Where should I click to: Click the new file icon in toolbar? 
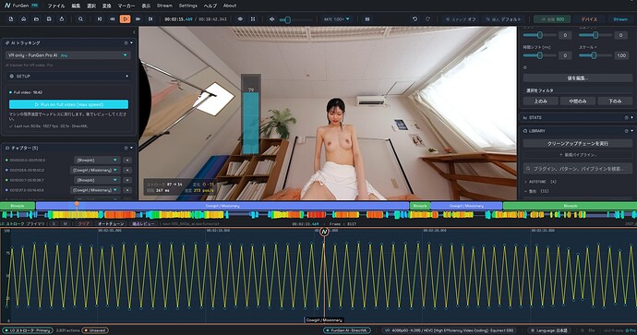pos(11,19)
